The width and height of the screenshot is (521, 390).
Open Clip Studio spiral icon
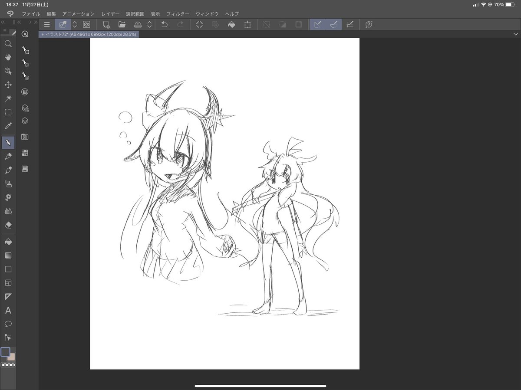(86, 25)
